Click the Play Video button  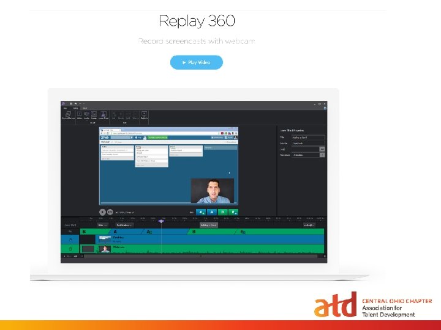(197, 62)
